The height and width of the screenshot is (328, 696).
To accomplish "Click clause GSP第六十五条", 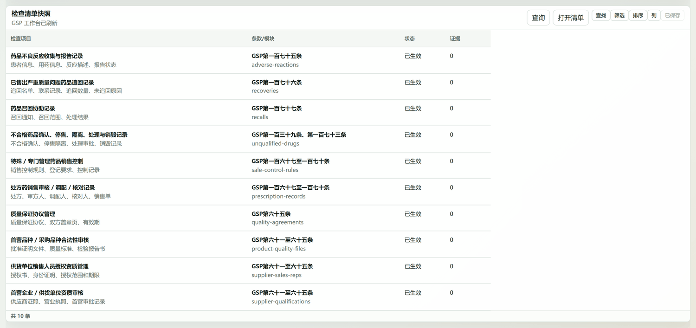I will pos(271,214).
